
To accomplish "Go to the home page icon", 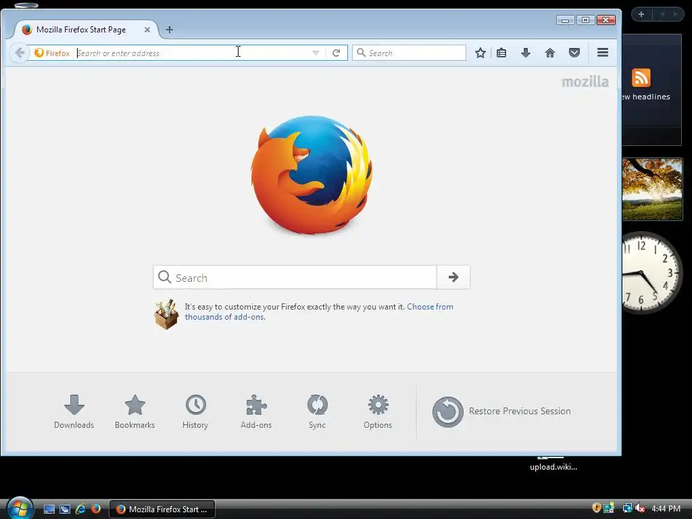I will [550, 53].
